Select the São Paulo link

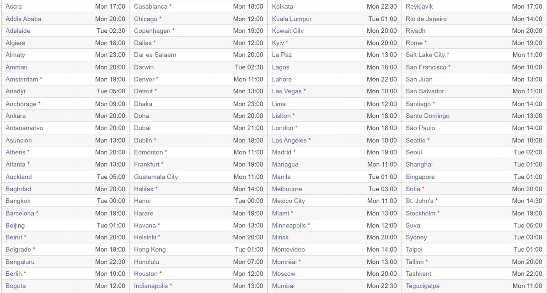(420, 128)
